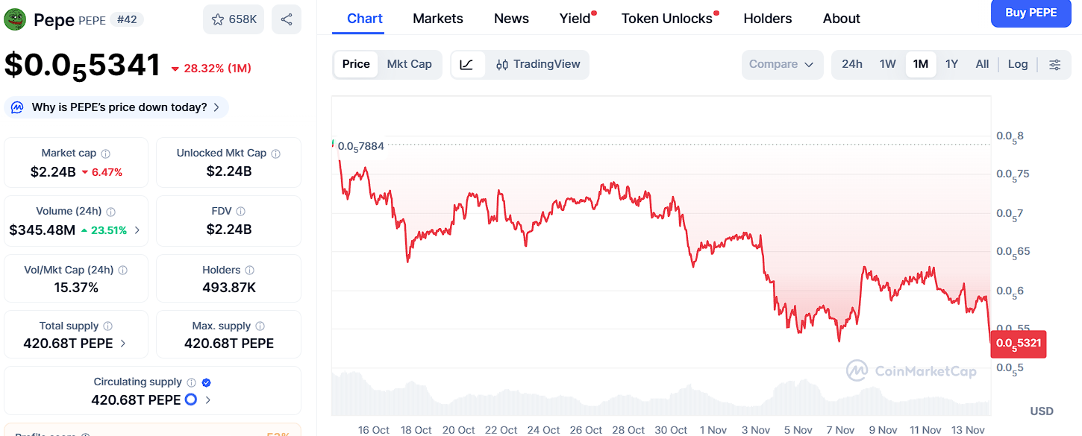Click the Buy PEPE button
This screenshot has width=1082, height=436.
coord(1031,13)
